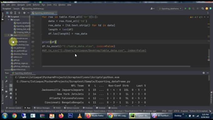Click the editor horizontal scrollbar
This screenshot has height=120, width=213.
(116, 66)
